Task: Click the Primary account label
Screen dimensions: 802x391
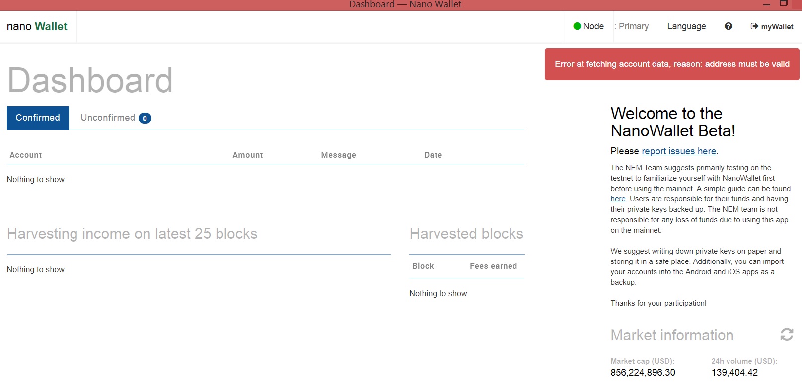Action: [x=633, y=26]
